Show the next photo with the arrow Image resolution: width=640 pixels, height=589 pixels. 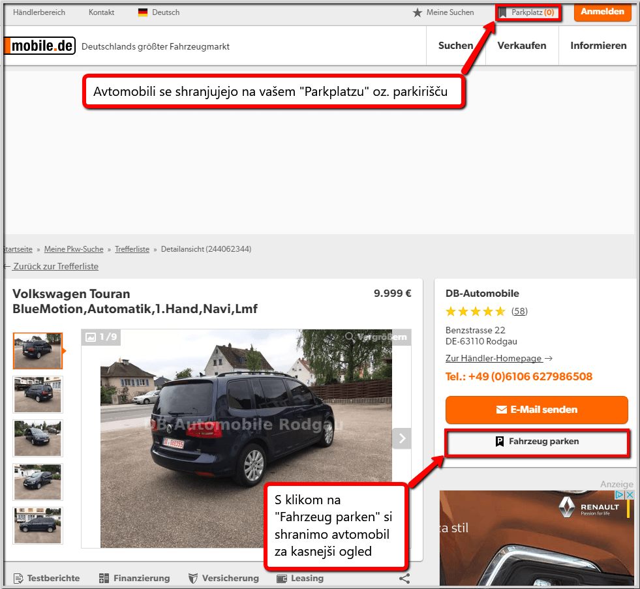point(402,438)
